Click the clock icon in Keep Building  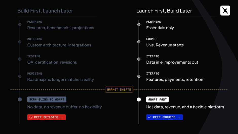tap(31, 117)
